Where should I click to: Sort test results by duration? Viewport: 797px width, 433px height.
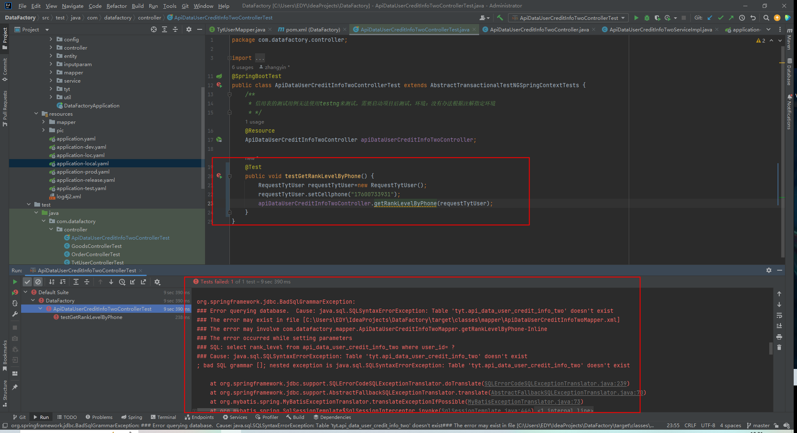[62, 282]
